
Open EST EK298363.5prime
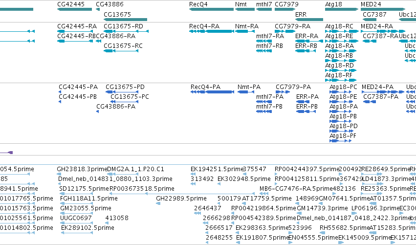[262, 228]
